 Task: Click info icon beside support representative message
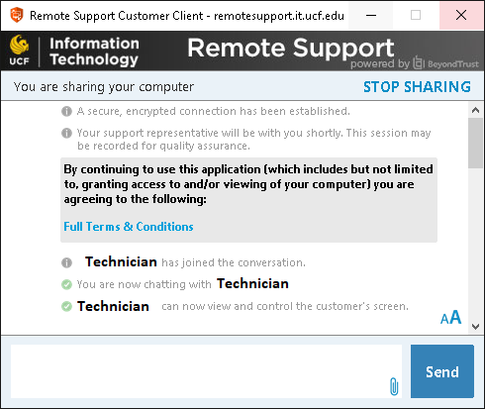pos(66,133)
